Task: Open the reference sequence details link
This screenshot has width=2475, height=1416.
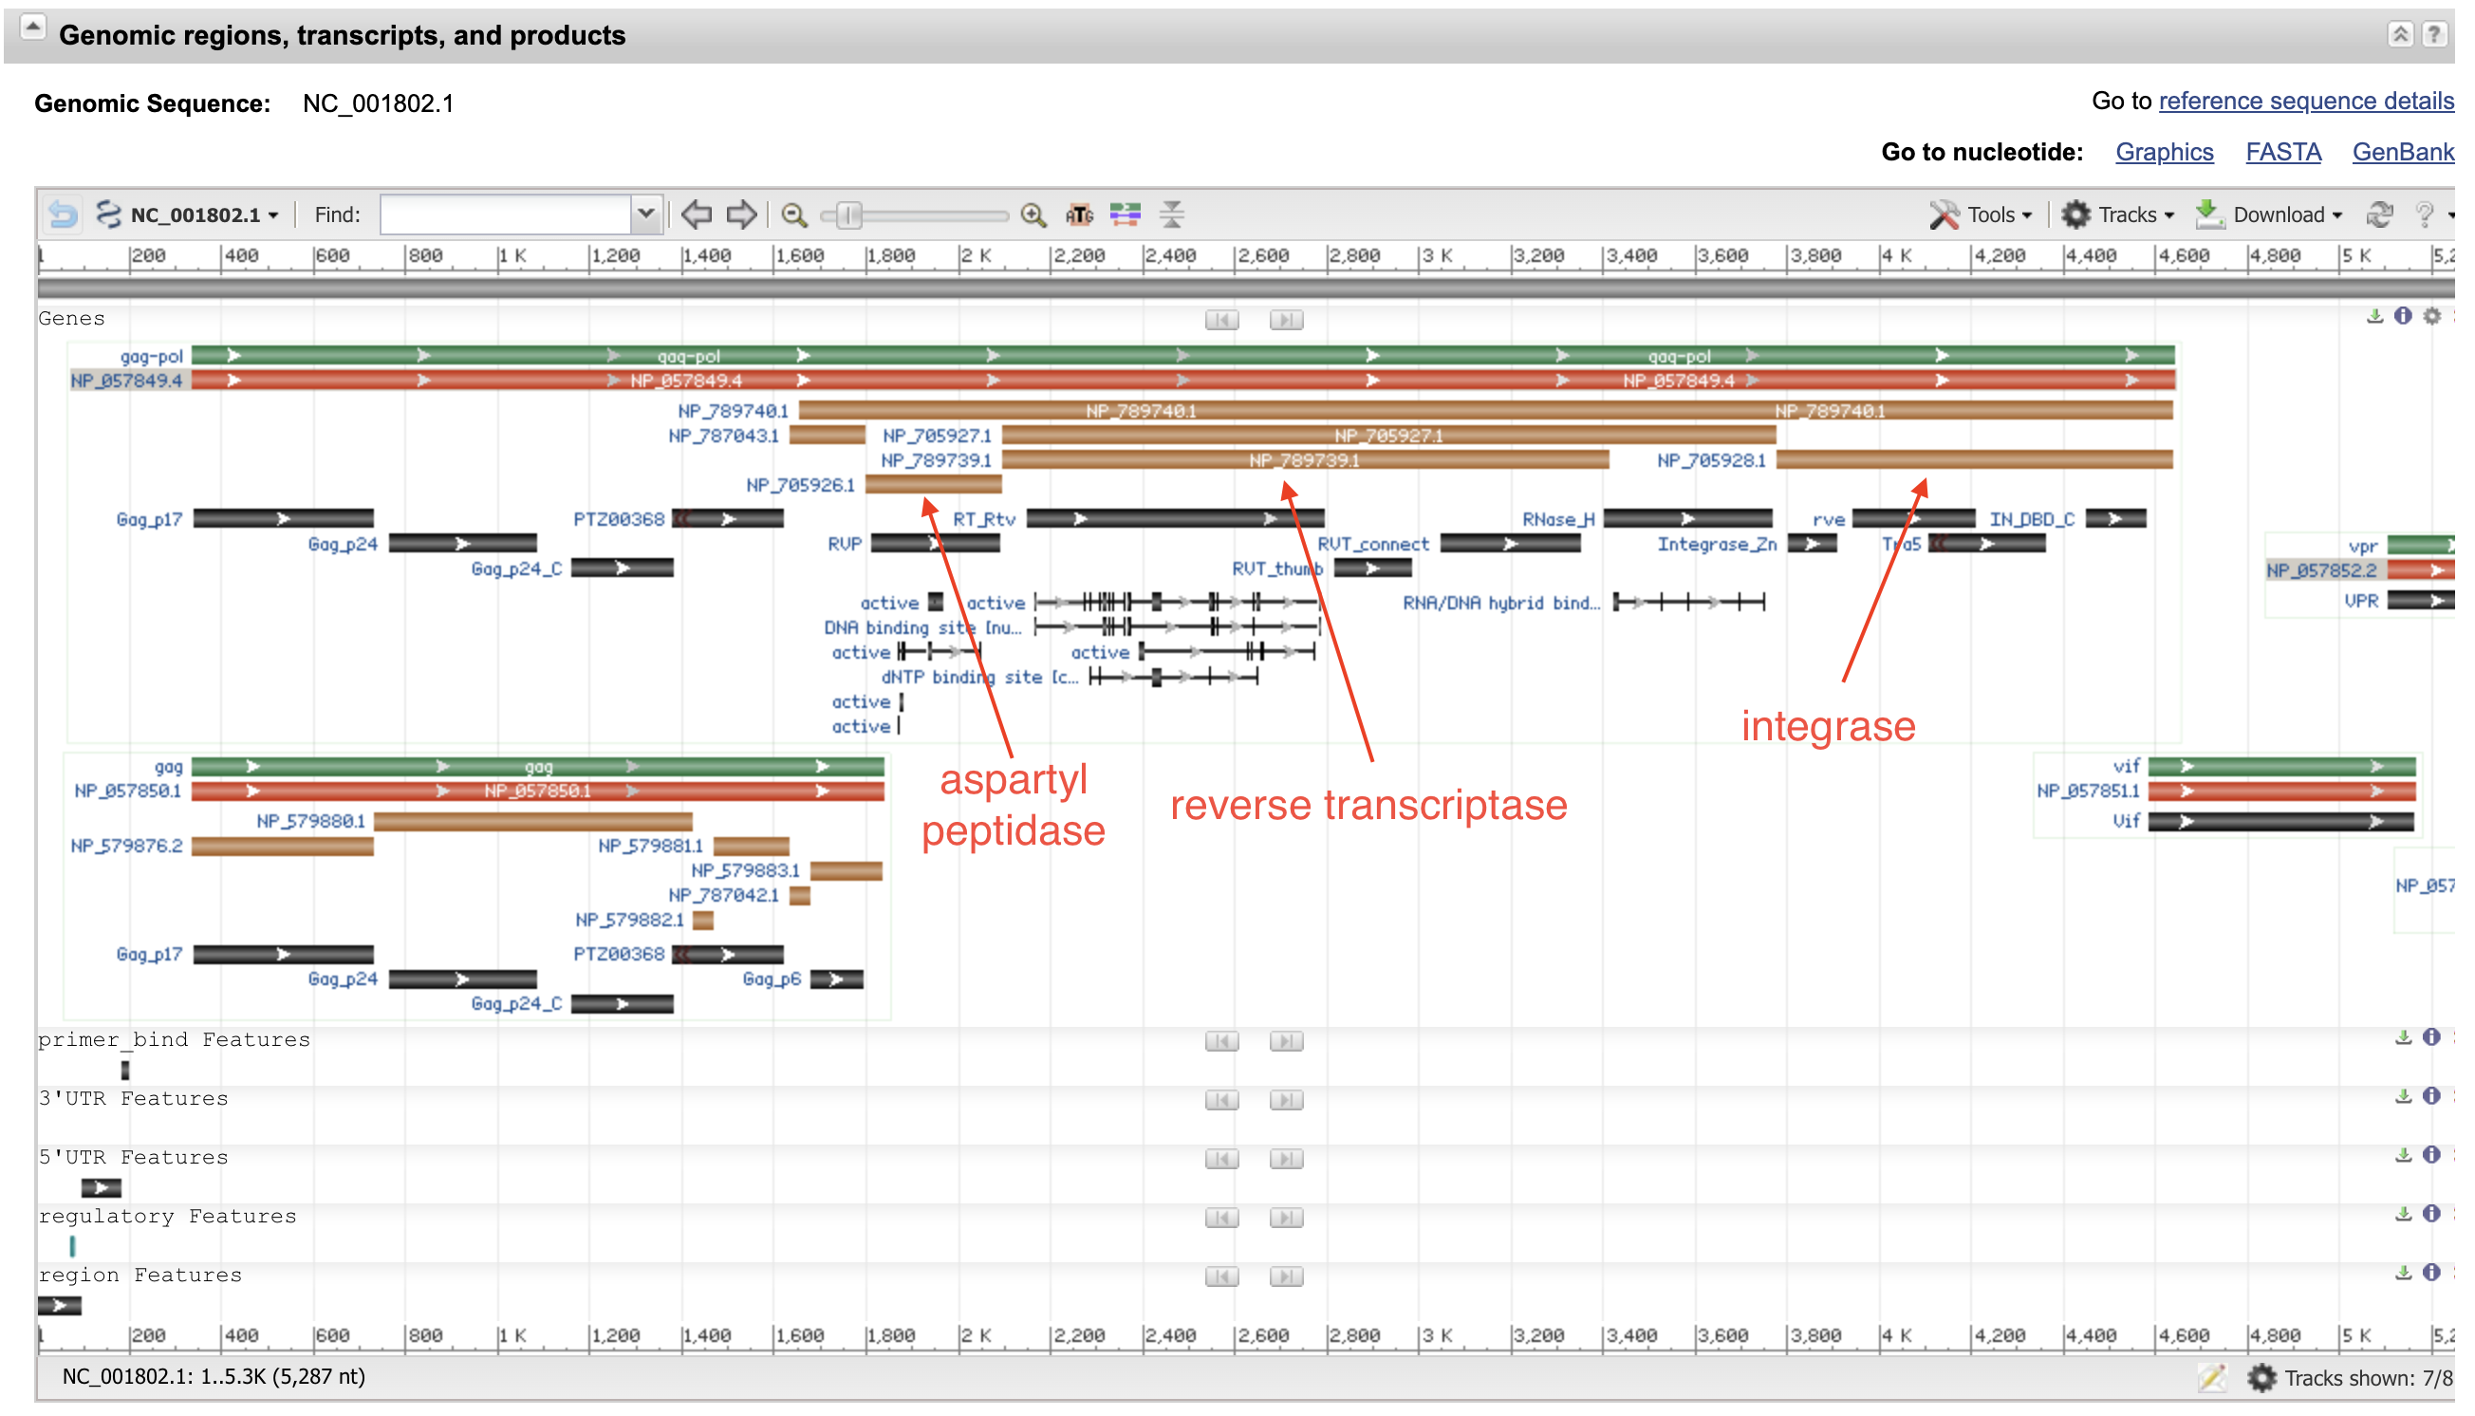Action: (2306, 102)
